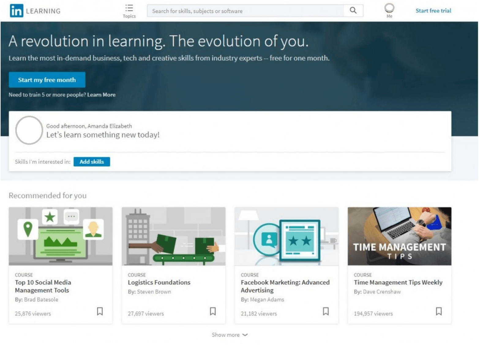Open Facebook Marketing course thumbnail

coord(286,236)
